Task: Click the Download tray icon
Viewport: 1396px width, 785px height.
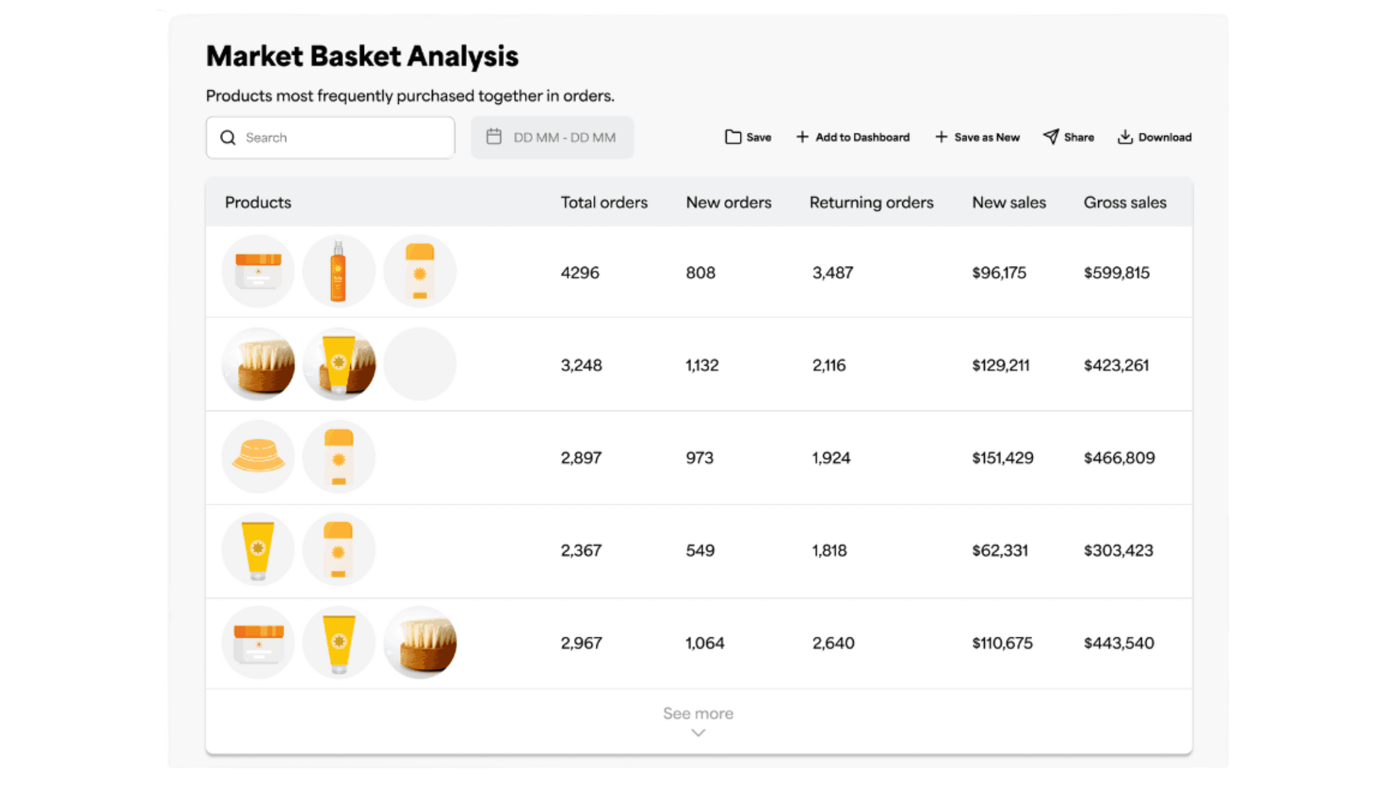Action: coord(1125,137)
